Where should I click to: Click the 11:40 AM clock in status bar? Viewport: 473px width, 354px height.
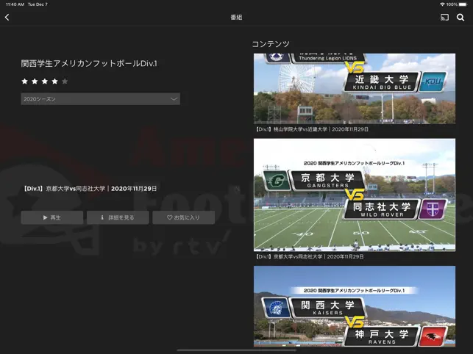point(15,4)
